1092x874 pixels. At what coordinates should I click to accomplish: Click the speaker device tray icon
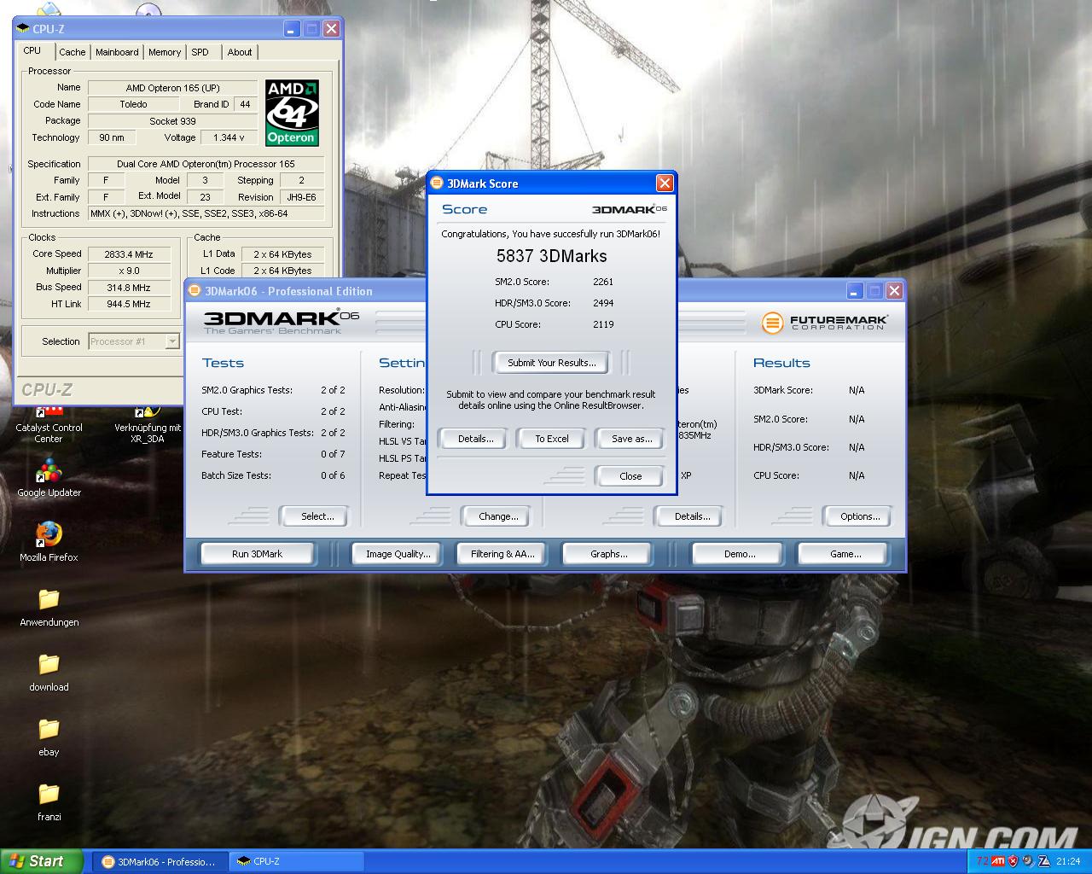point(1028,861)
